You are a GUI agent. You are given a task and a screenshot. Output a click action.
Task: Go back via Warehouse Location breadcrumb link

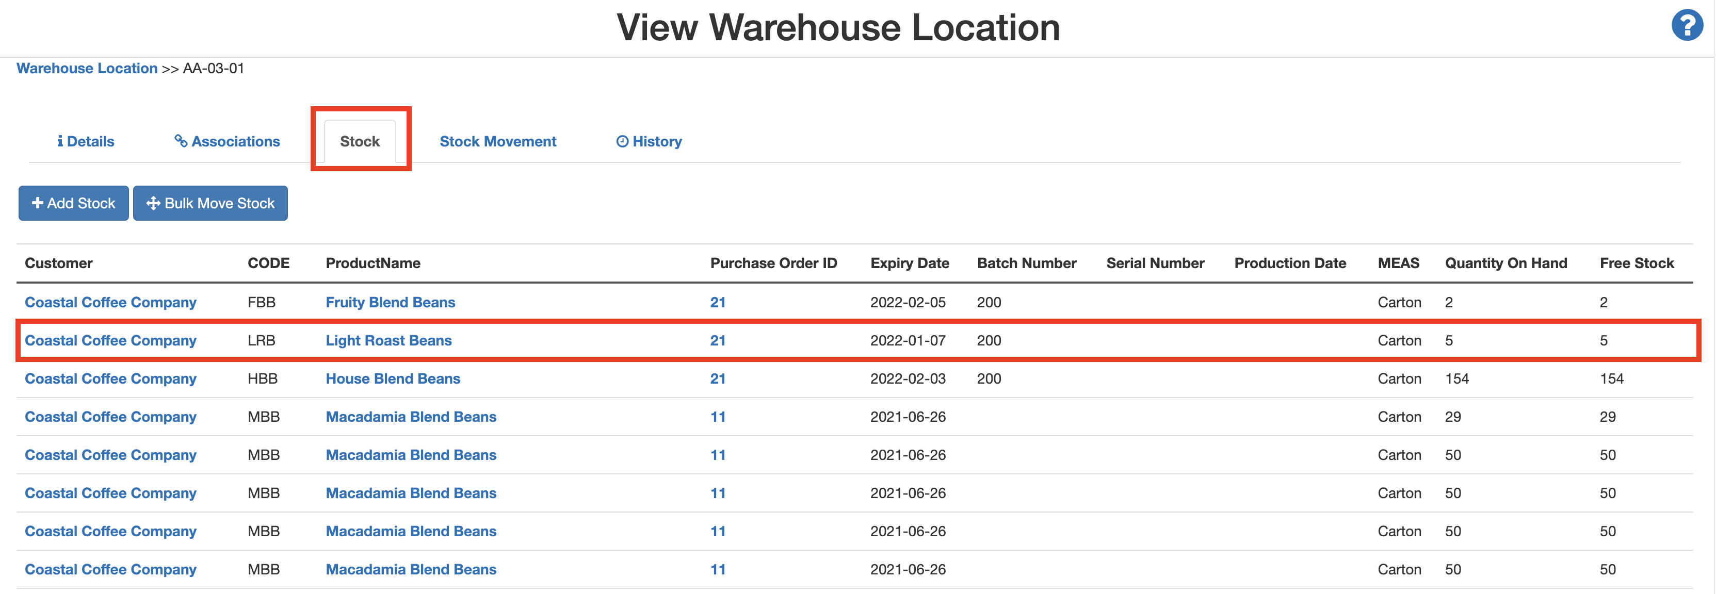(87, 68)
